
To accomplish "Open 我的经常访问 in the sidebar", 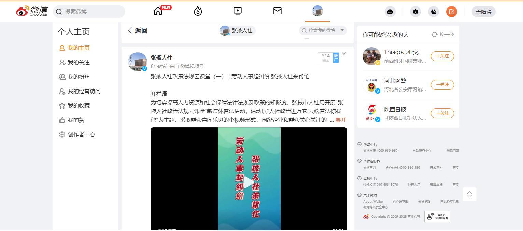I will coord(80,92).
